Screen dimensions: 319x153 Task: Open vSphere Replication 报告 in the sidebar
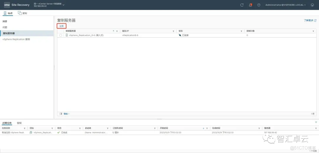[16, 39]
